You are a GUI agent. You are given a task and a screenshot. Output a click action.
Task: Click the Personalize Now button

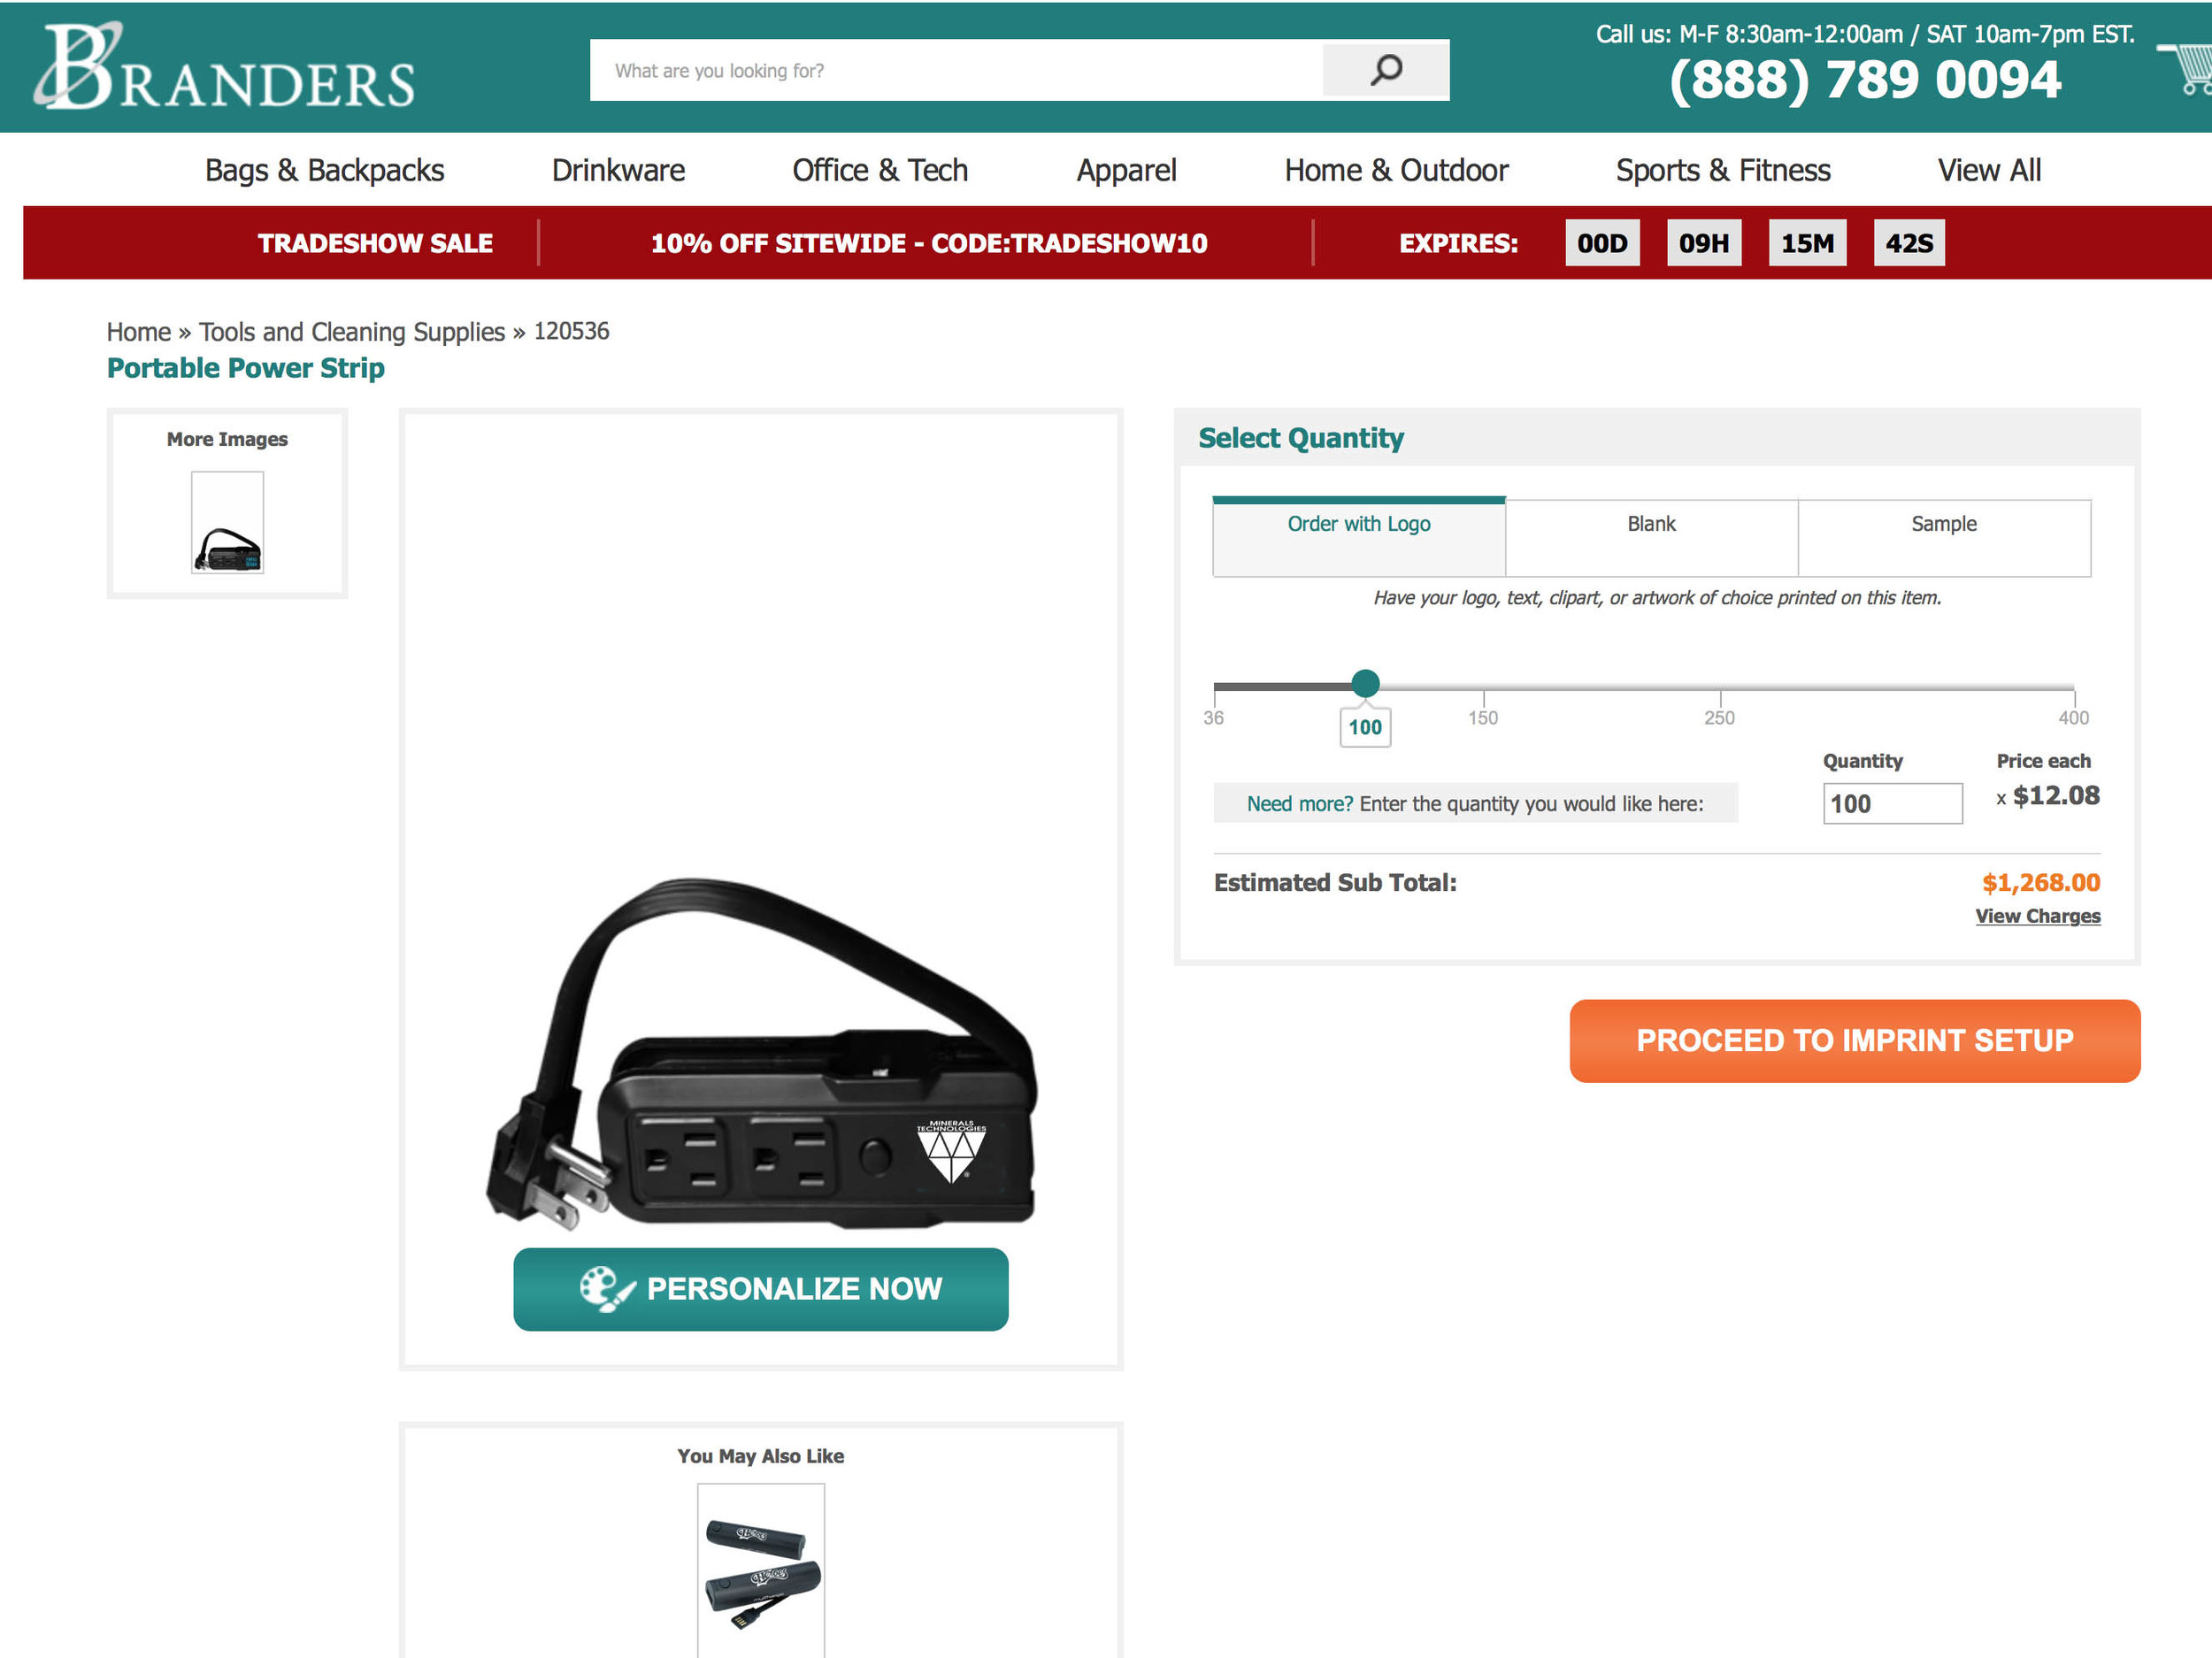click(760, 1288)
